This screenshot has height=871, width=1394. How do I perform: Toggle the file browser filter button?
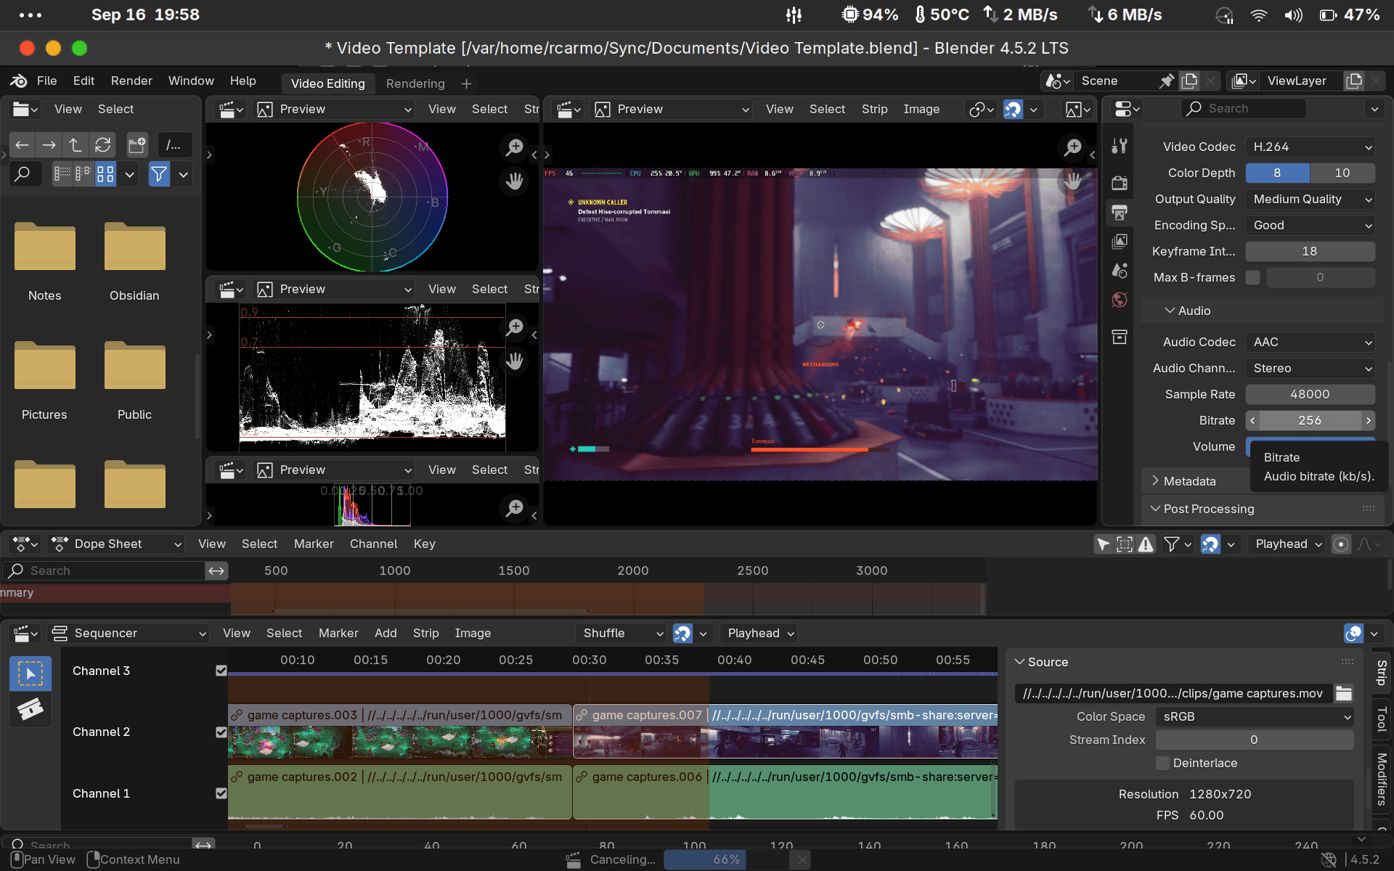(159, 174)
